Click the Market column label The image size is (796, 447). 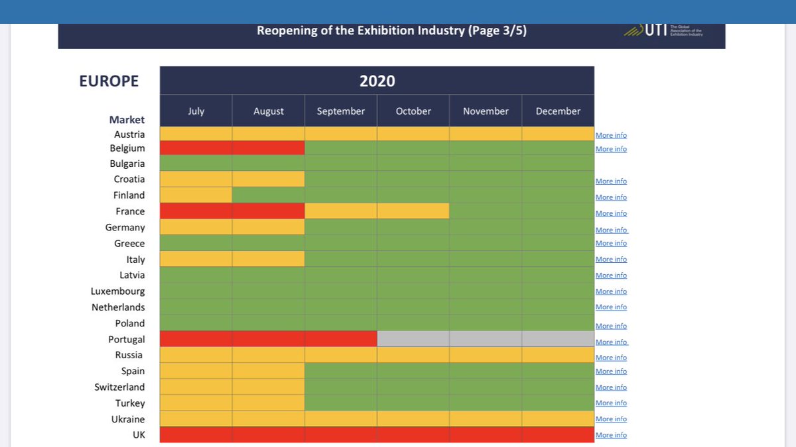[127, 120]
